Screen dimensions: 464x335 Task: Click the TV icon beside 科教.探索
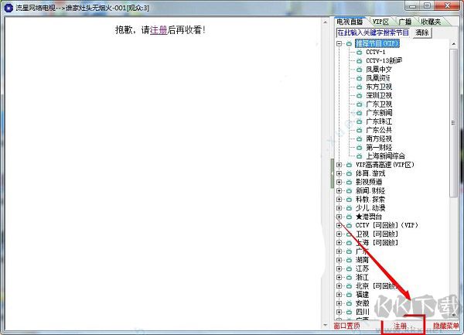click(x=349, y=199)
